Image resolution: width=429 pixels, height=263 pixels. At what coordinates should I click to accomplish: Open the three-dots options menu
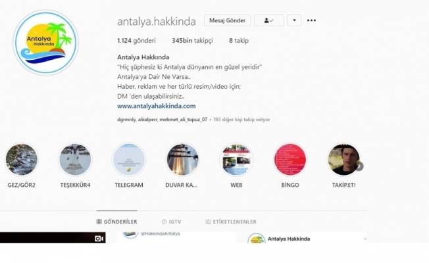coord(311,20)
